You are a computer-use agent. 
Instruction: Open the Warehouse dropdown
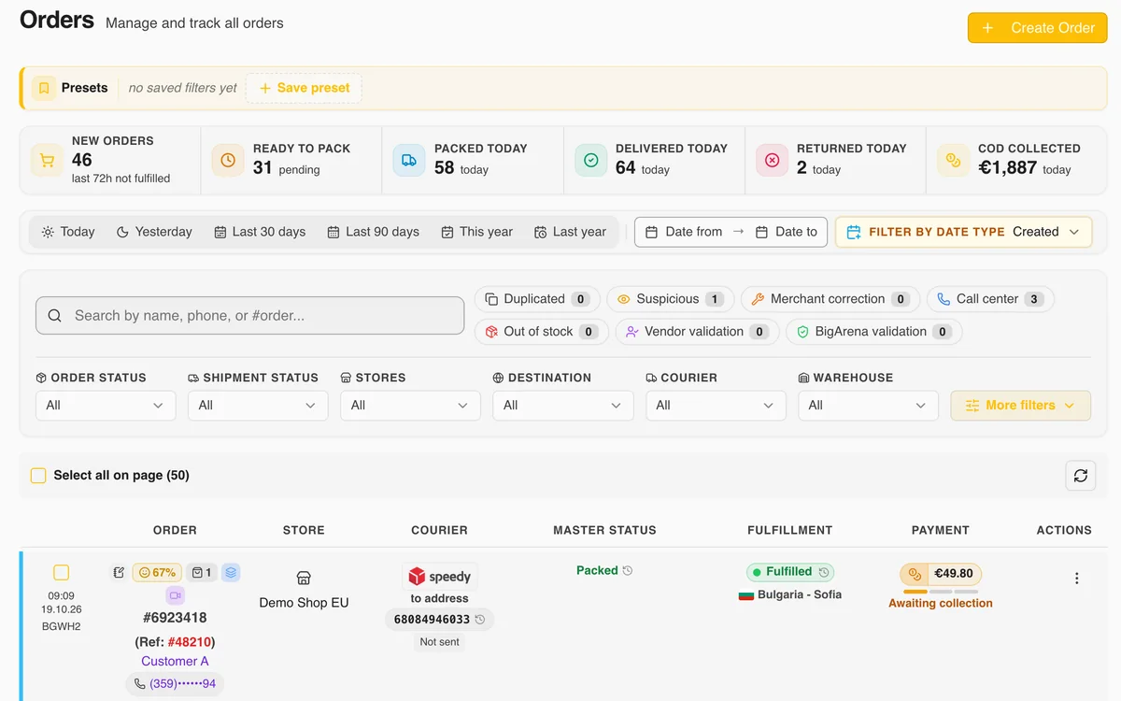pyautogui.click(x=868, y=405)
